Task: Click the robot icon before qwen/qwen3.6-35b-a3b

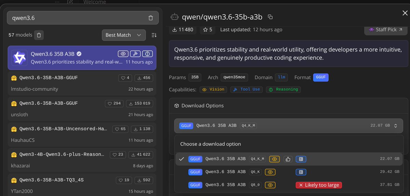Action: tap(175, 17)
